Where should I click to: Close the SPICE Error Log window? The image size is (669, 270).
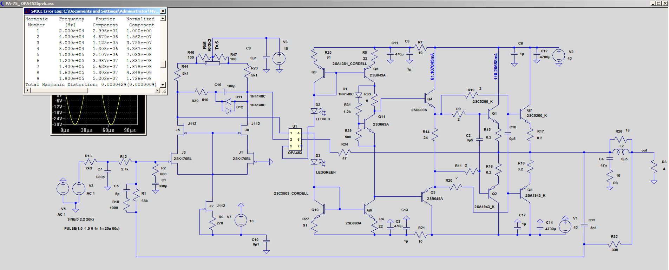(x=163, y=11)
